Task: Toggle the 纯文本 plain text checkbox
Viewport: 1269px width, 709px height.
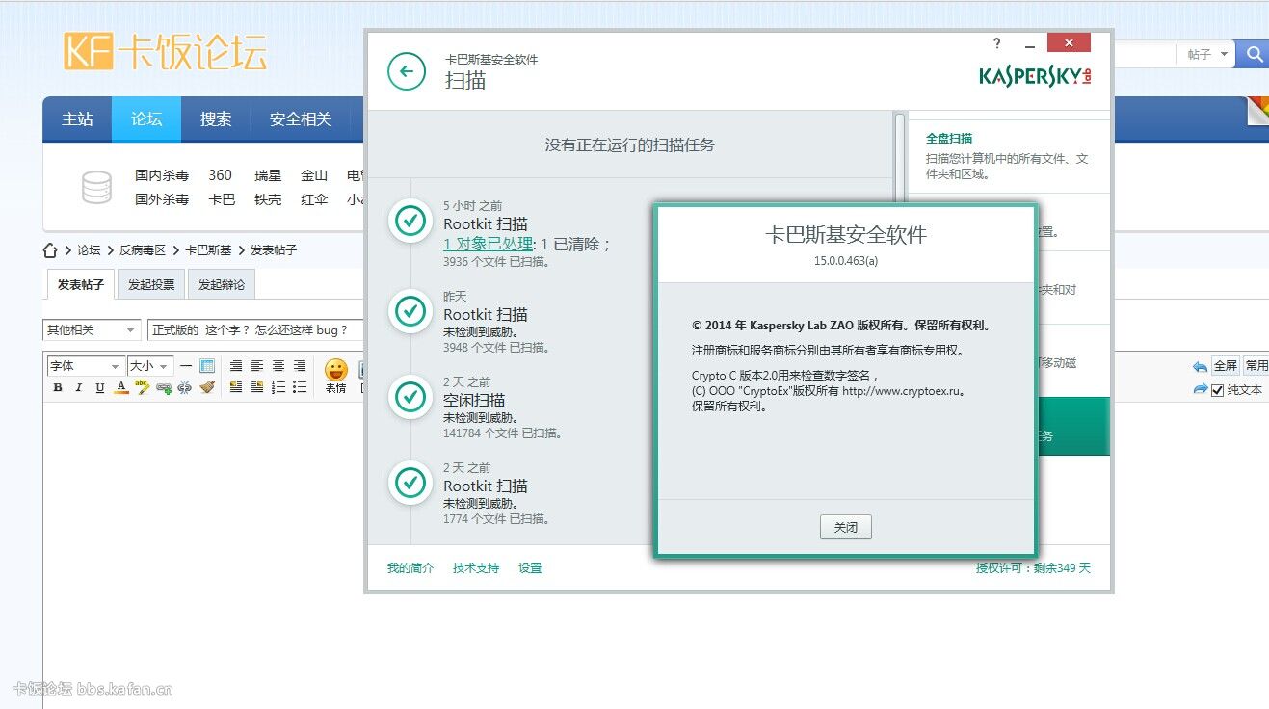Action: tap(1217, 390)
